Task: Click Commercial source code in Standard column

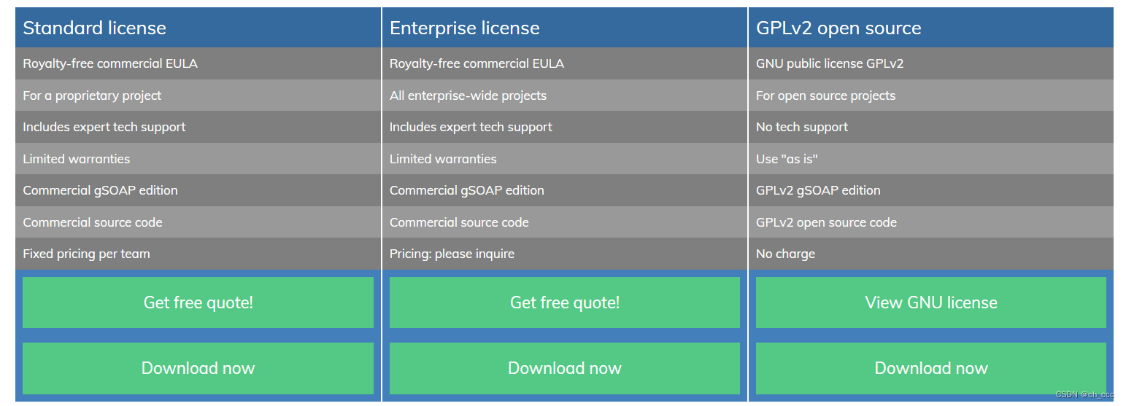Action: (x=198, y=222)
